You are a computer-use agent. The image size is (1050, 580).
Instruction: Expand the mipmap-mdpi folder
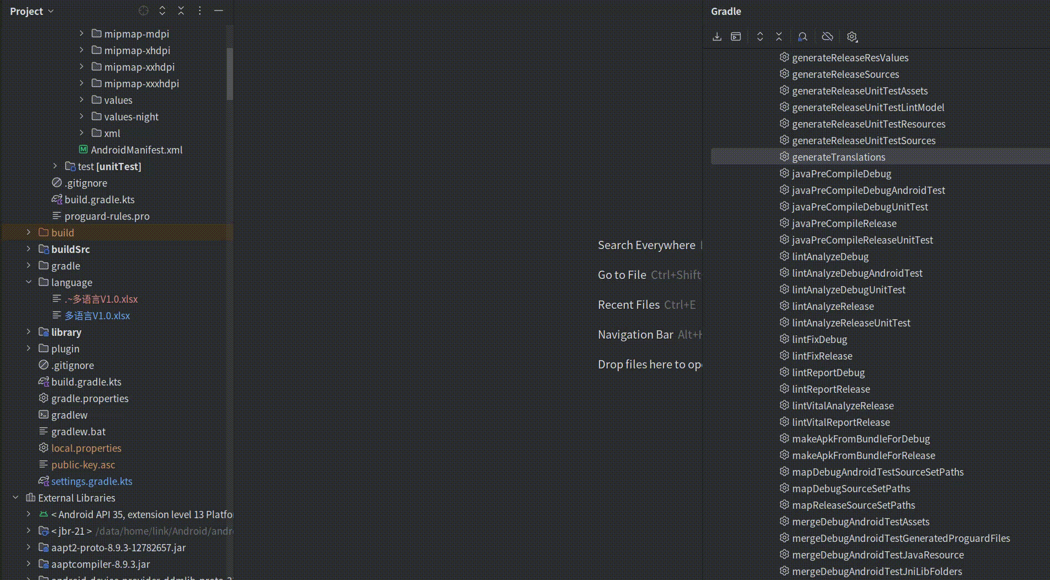pos(82,34)
